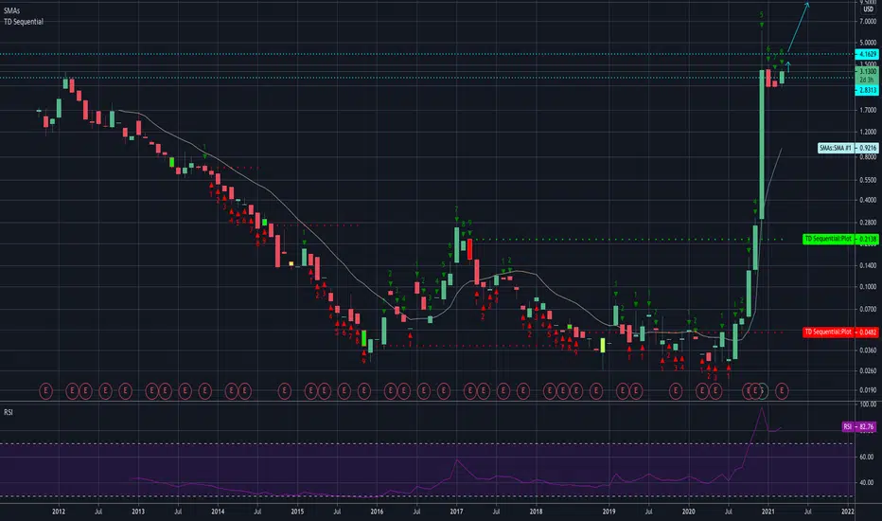Click the 2018 label on time axis
The height and width of the screenshot is (521, 882).
pos(536,512)
